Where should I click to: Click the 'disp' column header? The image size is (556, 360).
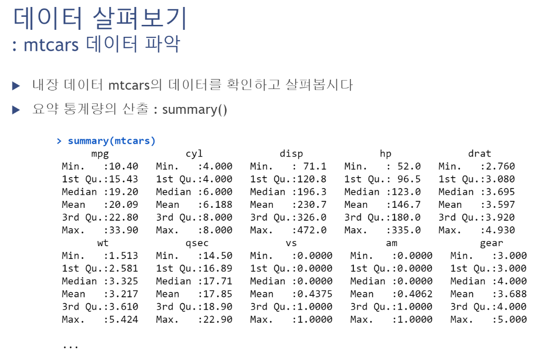[291, 154]
